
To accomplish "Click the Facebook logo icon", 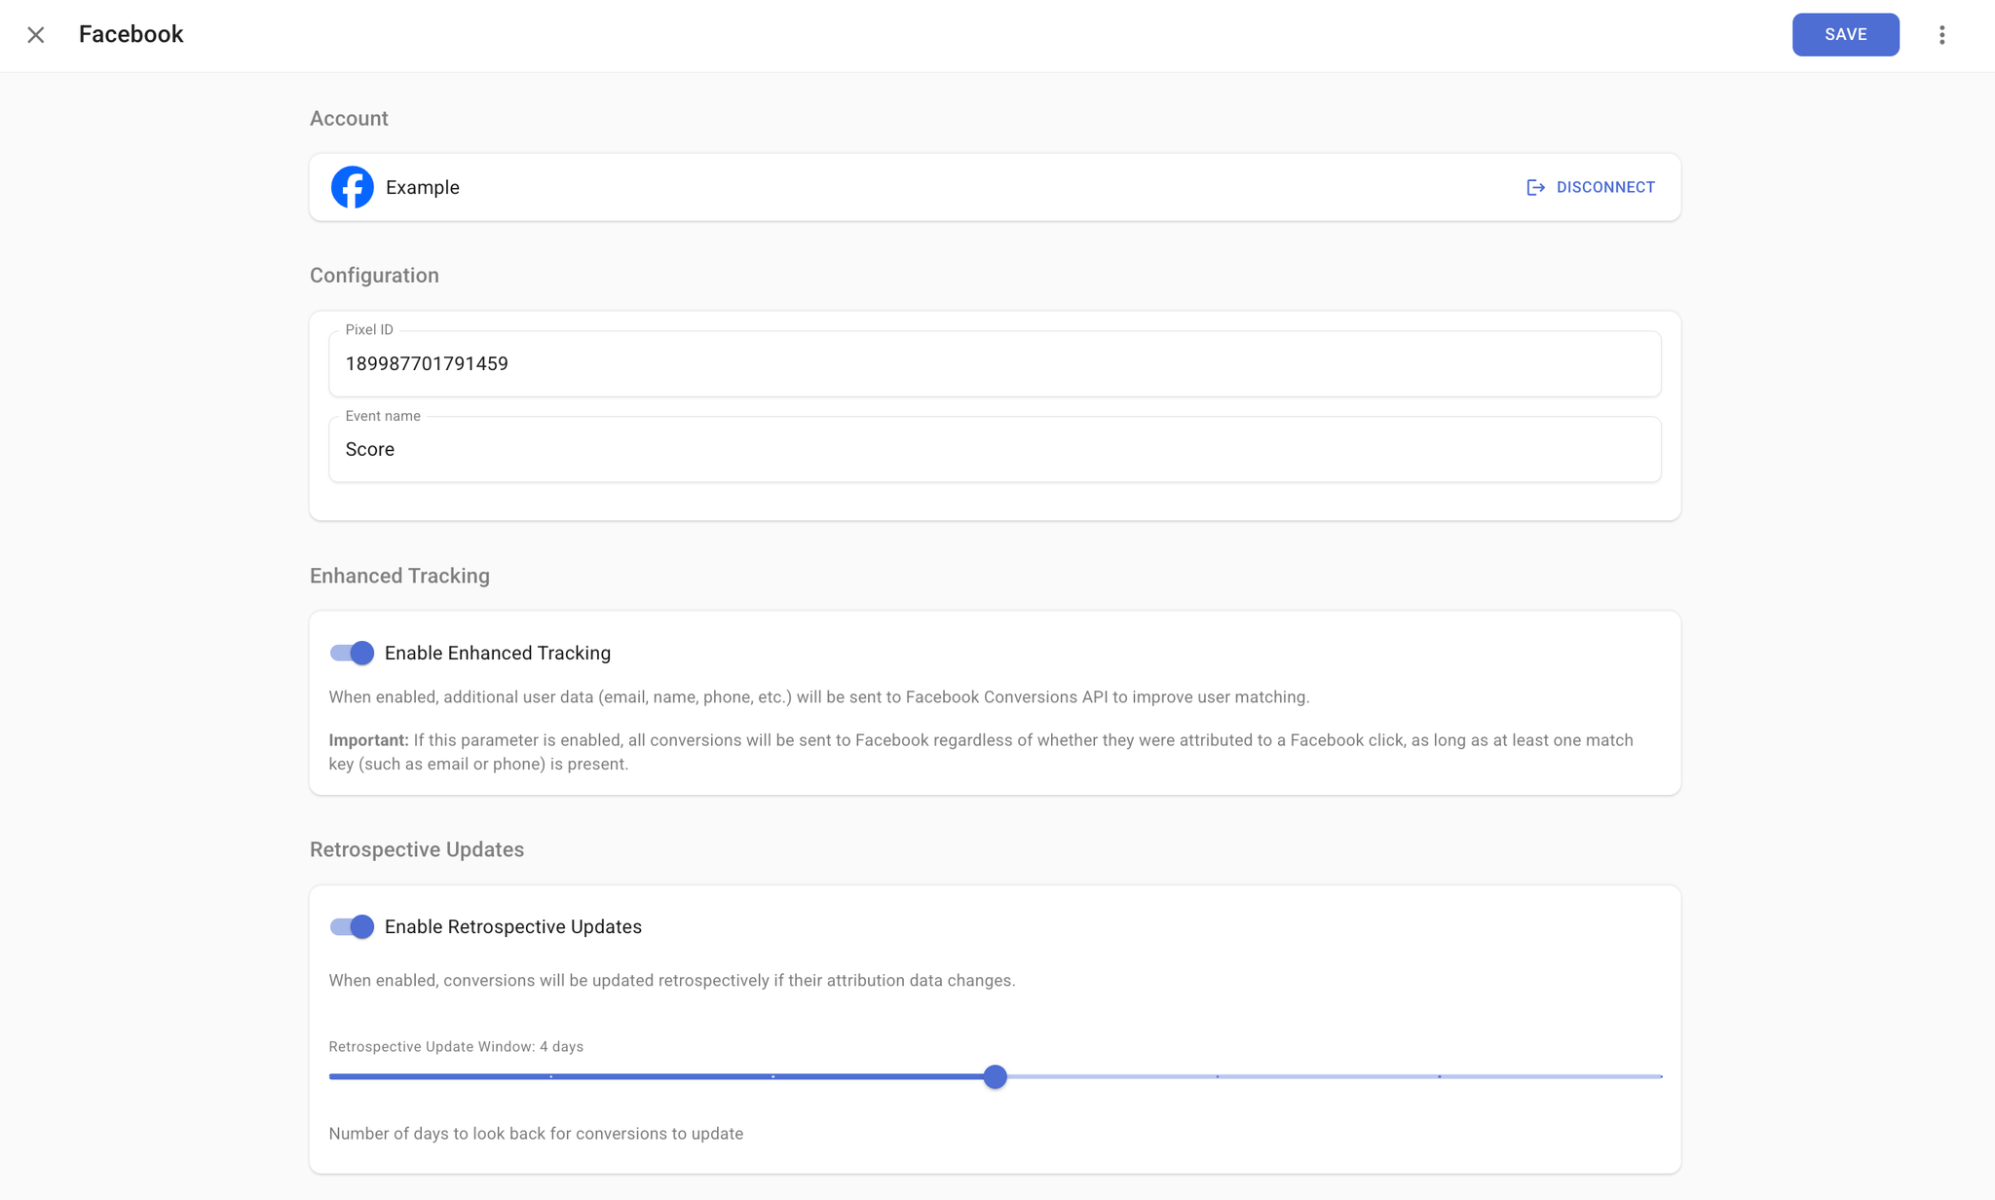I will [x=352, y=187].
